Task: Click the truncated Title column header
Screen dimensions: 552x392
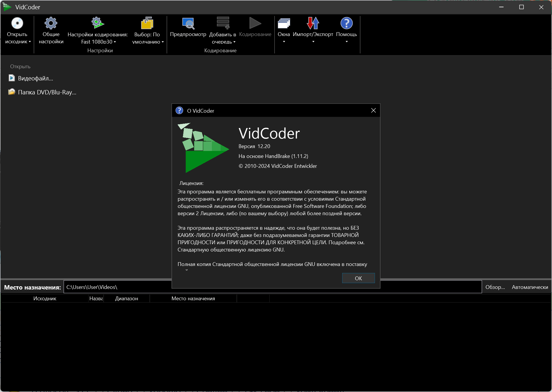Action: pos(96,299)
